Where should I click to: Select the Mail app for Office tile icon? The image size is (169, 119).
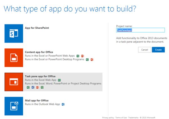click(x=14, y=106)
